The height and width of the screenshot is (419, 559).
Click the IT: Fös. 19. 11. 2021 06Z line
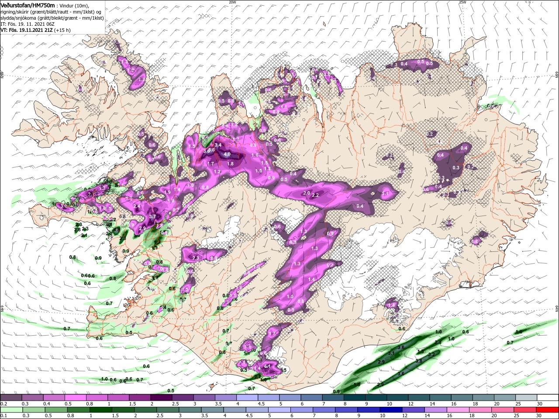28,24
